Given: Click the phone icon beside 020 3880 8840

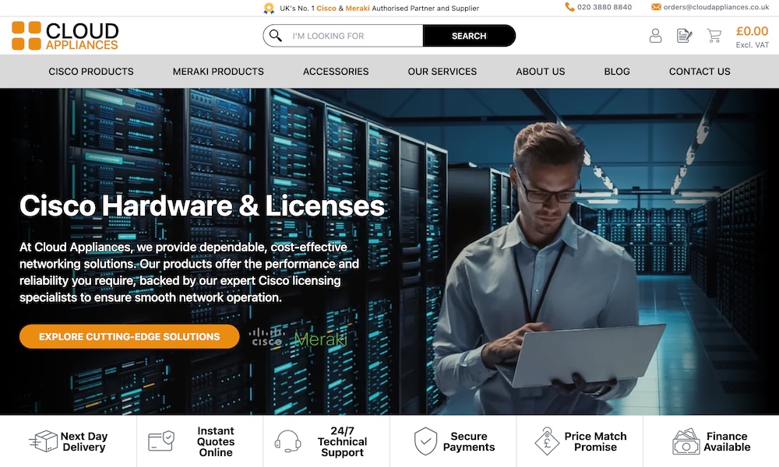Looking at the screenshot, I should click(x=569, y=7).
